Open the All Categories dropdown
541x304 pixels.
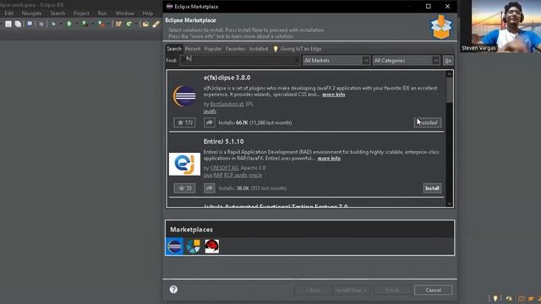click(406, 60)
